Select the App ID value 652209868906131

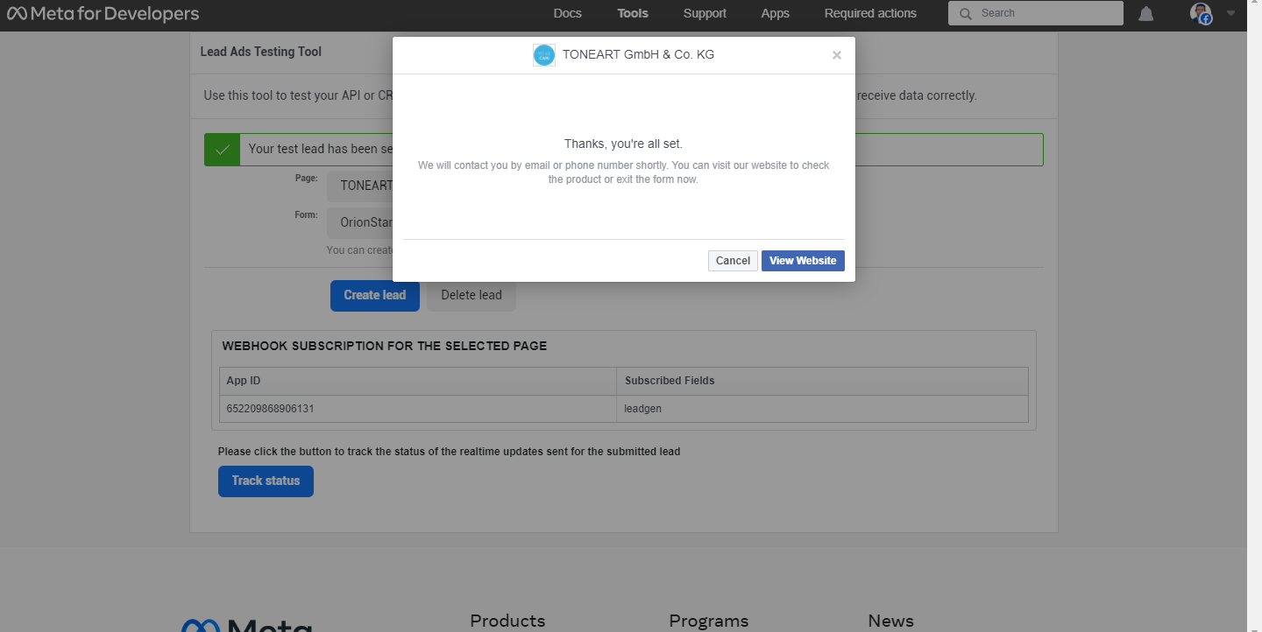[x=270, y=409]
